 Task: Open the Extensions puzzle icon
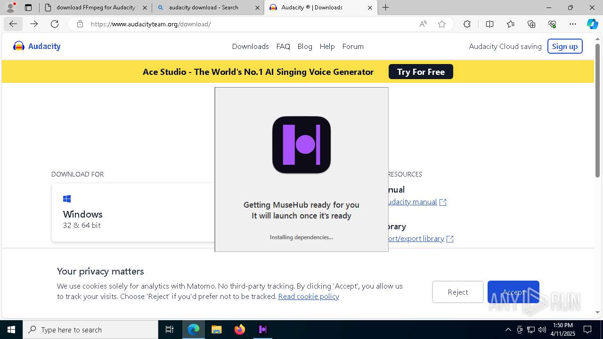[x=467, y=24]
